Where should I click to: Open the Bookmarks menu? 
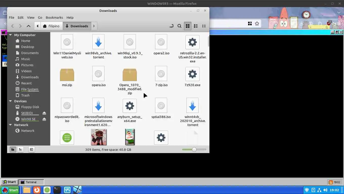(54, 17)
